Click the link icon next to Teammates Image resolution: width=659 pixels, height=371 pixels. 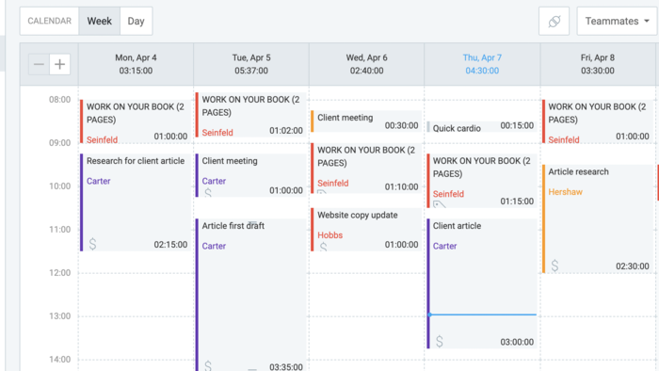click(554, 21)
